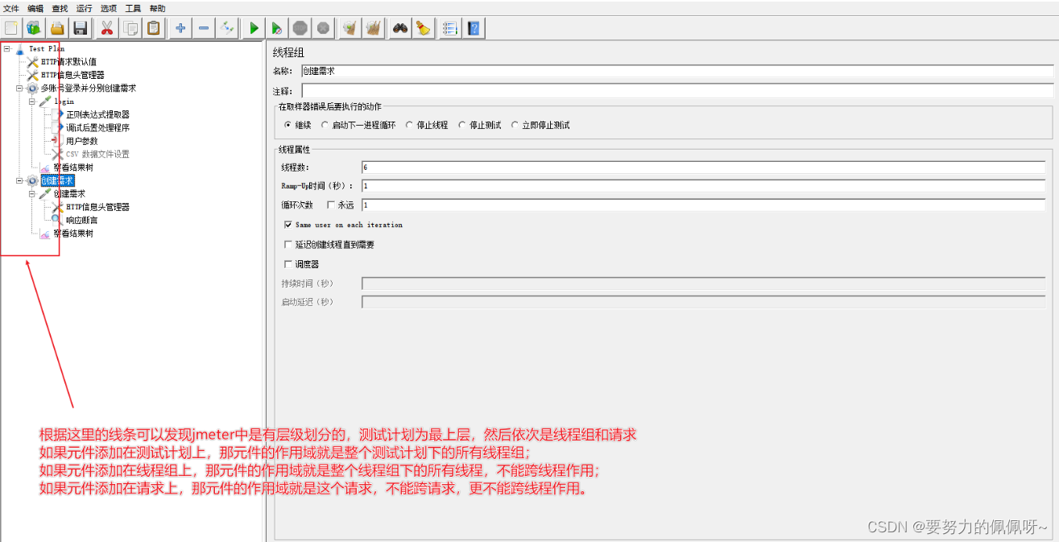
Task: Clear all results with the broom icon
Action: (x=373, y=27)
